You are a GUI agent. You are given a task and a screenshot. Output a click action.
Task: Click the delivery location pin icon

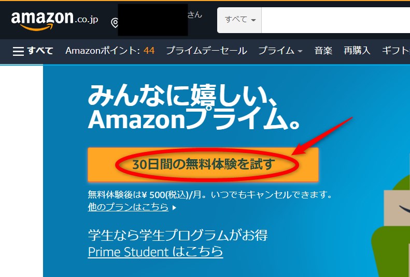(x=115, y=23)
